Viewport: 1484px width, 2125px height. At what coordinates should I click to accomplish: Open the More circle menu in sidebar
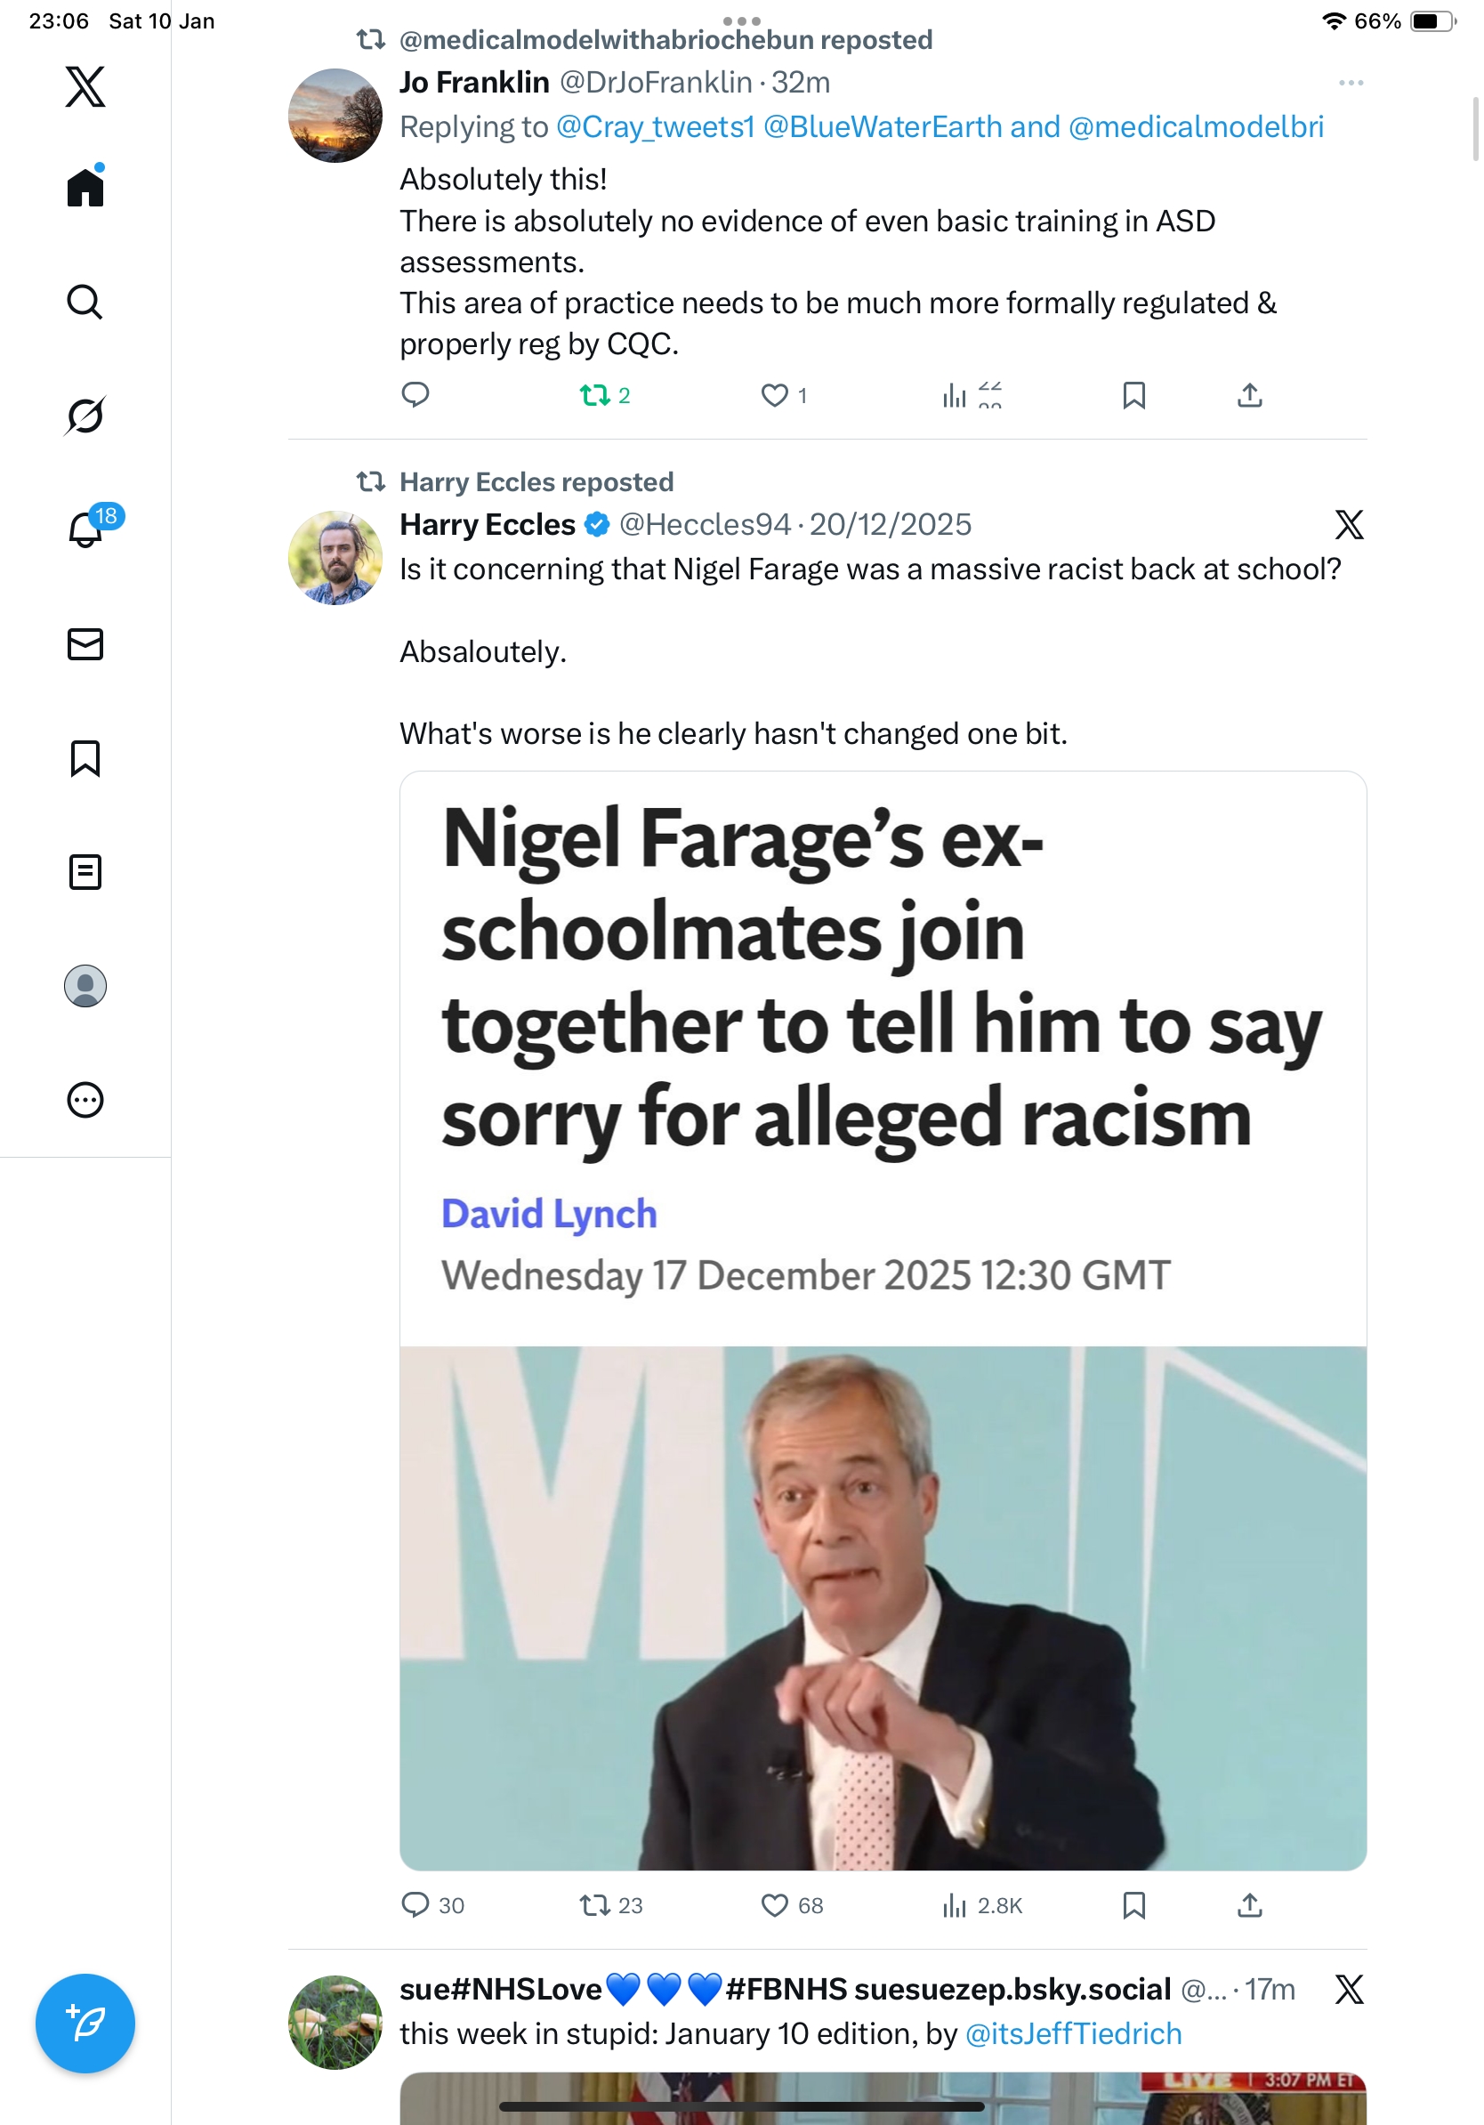click(x=85, y=1101)
